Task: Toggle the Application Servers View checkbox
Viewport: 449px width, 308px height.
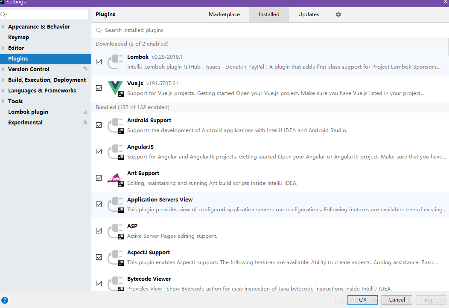Action: (x=99, y=204)
